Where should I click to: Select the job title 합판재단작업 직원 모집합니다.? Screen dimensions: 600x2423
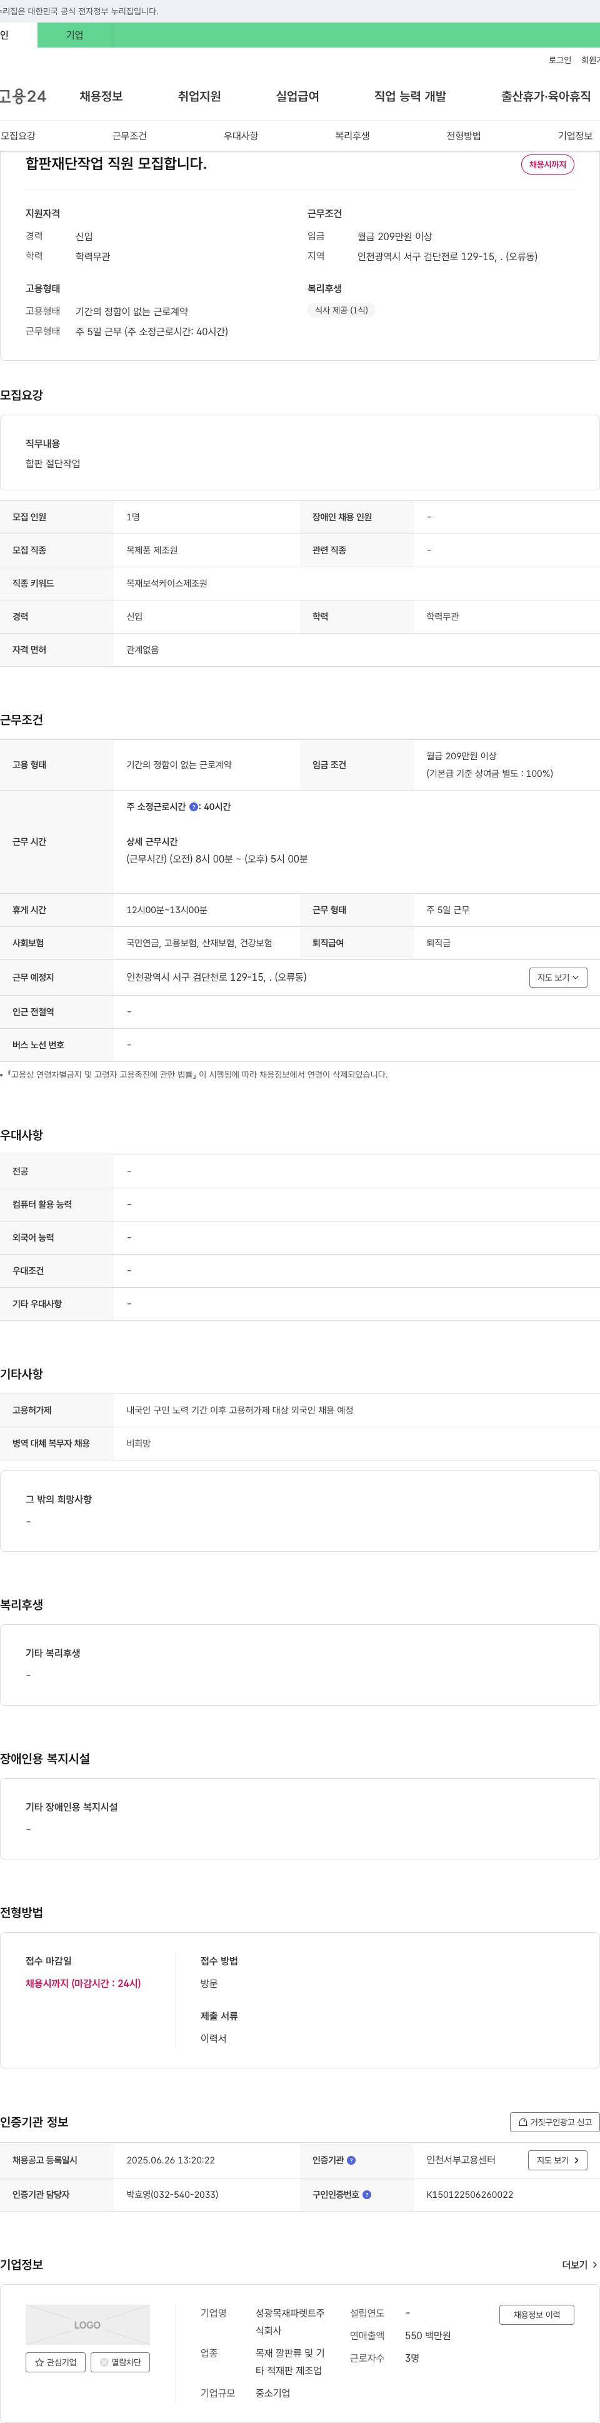116,164
